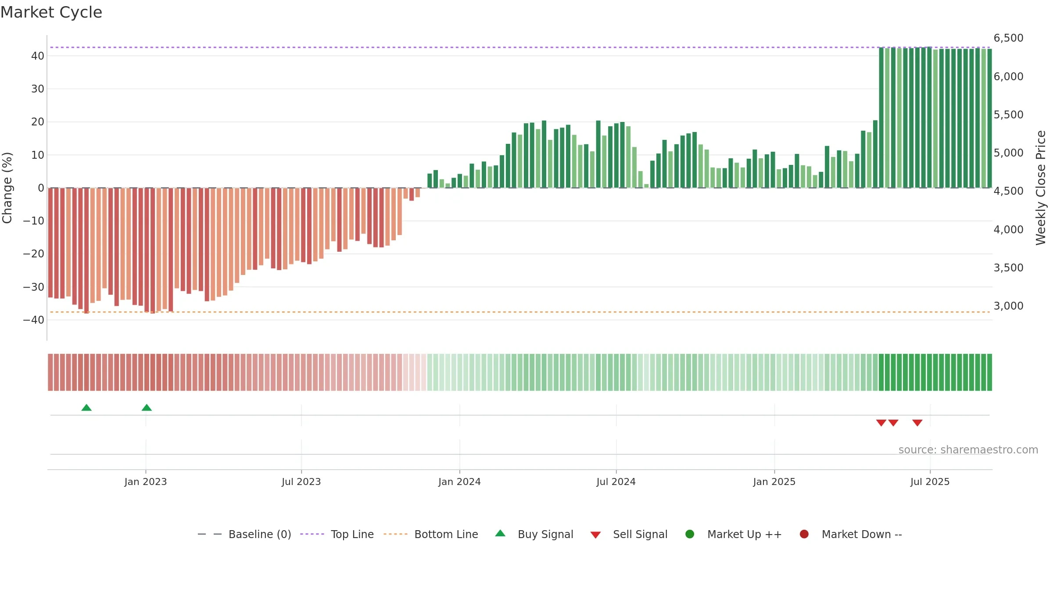Toggle the Baseline (0) legend entry

pyautogui.click(x=244, y=534)
